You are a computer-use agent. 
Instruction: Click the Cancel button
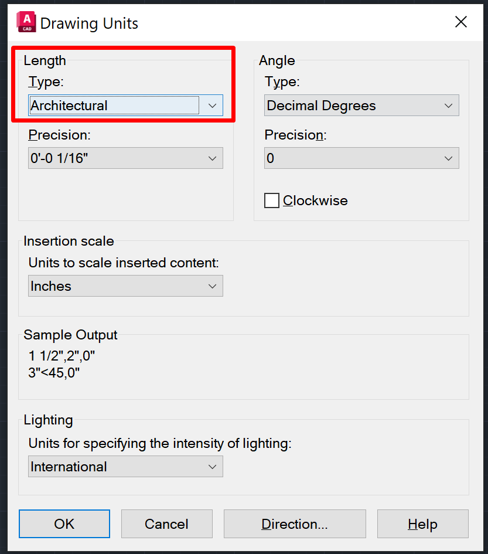[167, 524]
